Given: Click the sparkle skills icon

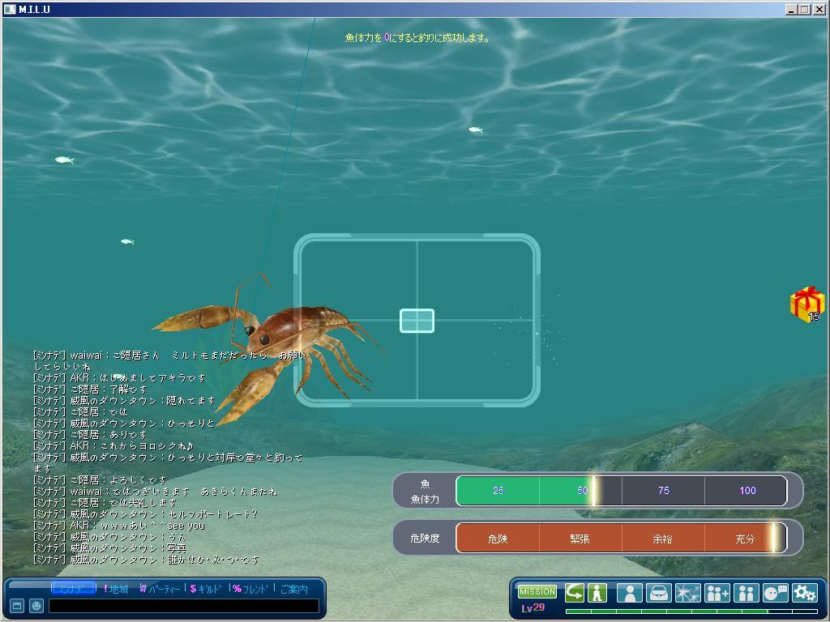Looking at the screenshot, I should [x=687, y=593].
